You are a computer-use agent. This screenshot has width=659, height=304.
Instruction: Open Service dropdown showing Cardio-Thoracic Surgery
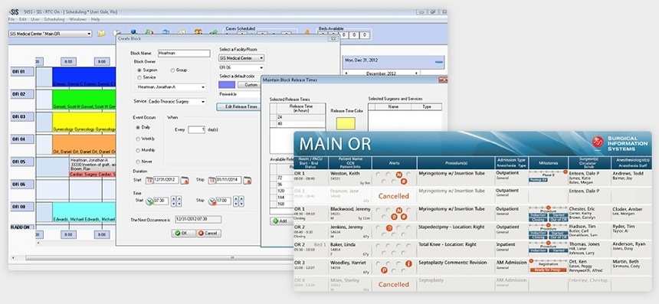pos(176,102)
